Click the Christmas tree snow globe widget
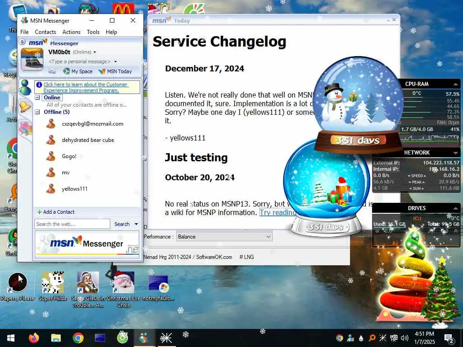This screenshot has width=463, height=347. coord(326,189)
